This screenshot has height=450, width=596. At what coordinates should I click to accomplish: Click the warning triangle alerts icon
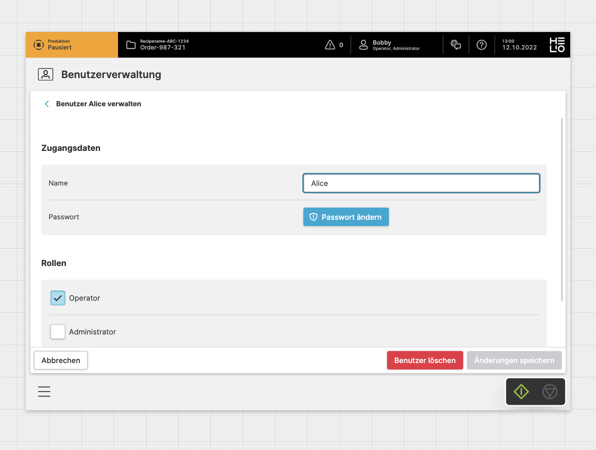pos(330,45)
